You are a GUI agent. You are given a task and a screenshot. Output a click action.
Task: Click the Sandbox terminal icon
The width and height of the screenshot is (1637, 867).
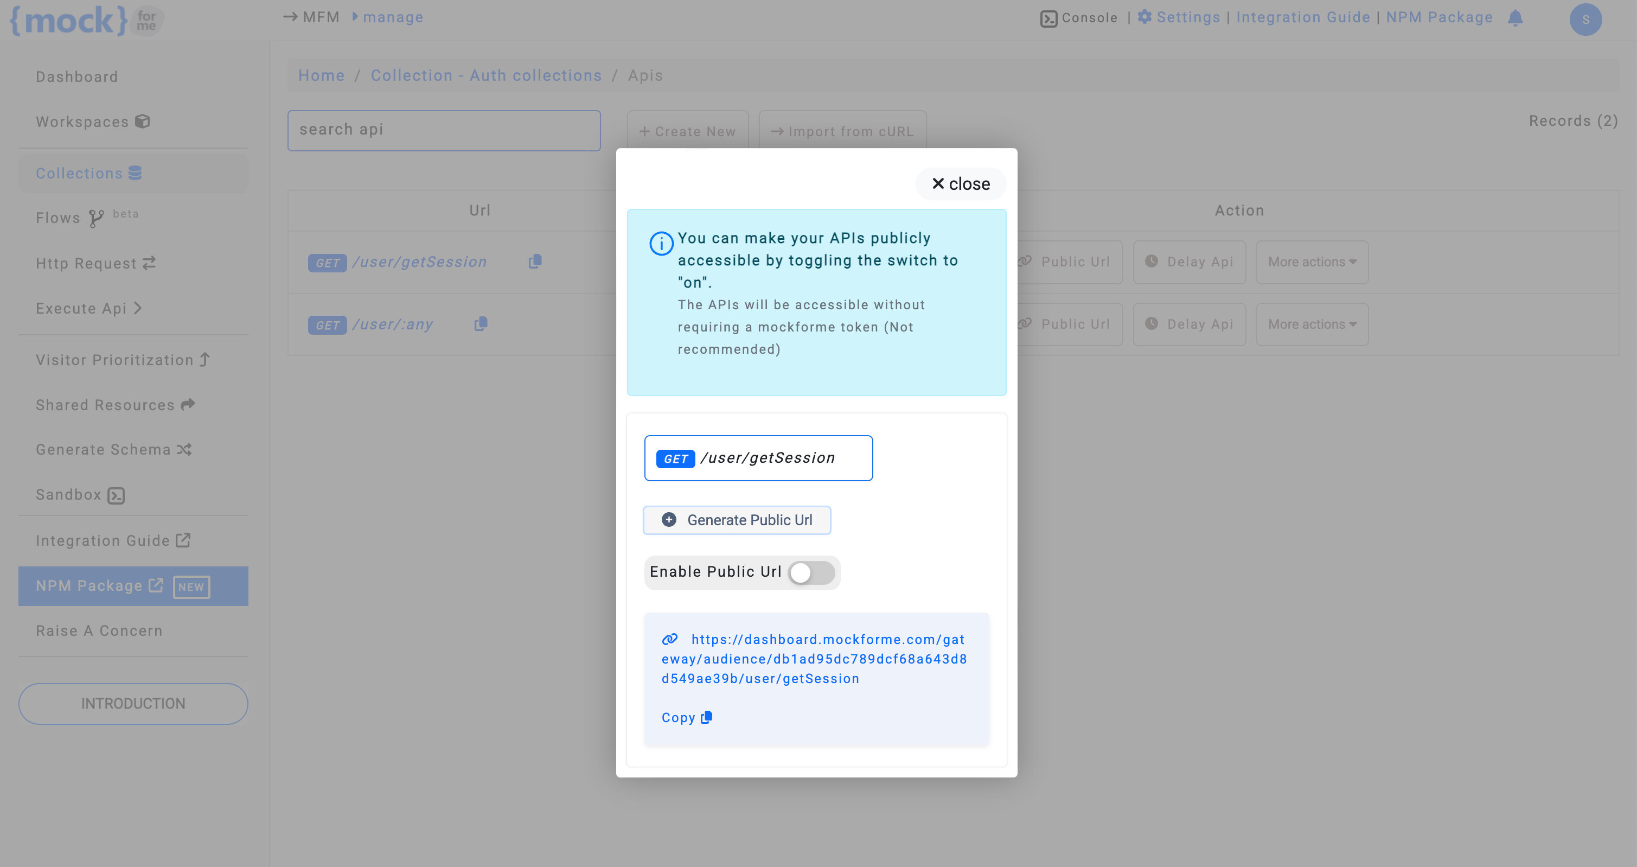click(116, 496)
